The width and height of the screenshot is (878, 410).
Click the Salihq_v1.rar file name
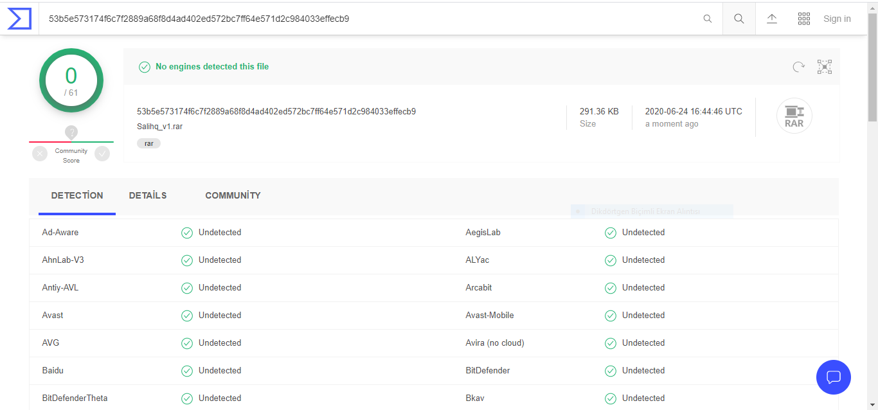pyautogui.click(x=160, y=127)
